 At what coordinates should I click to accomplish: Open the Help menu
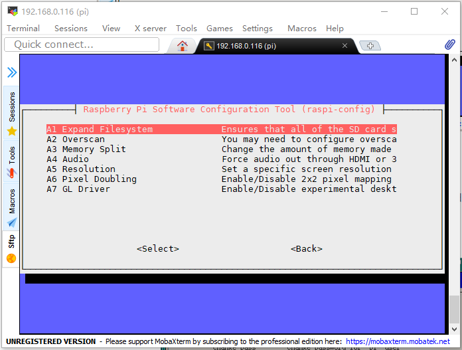tap(335, 29)
